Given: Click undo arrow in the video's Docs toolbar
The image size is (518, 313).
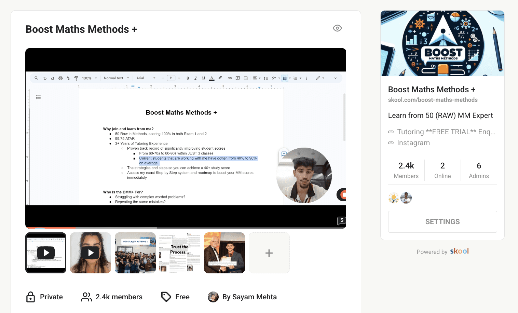Looking at the screenshot, I should 45,78.
